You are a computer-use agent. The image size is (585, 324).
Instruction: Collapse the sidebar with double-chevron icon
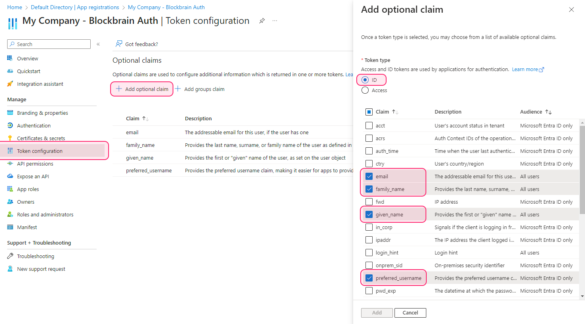click(98, 44)
